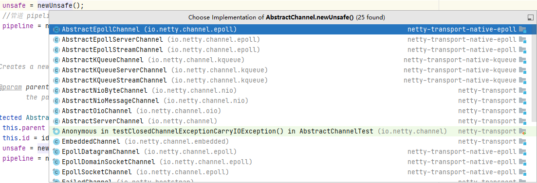The image size is (537, 183).
Task: Click module folder icon in AbstractKQueueServerChannel row
Action: tap(522, 70)
